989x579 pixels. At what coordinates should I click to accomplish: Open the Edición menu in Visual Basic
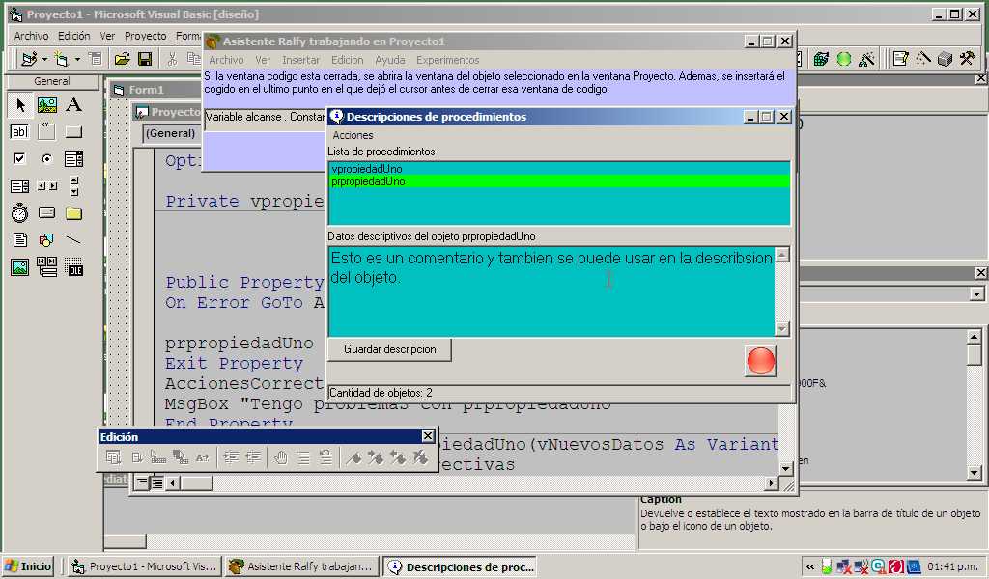pyautogui.click(x=73, y=36)
